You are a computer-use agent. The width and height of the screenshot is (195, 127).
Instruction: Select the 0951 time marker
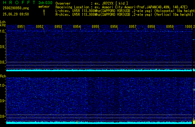tap(21, 27)
